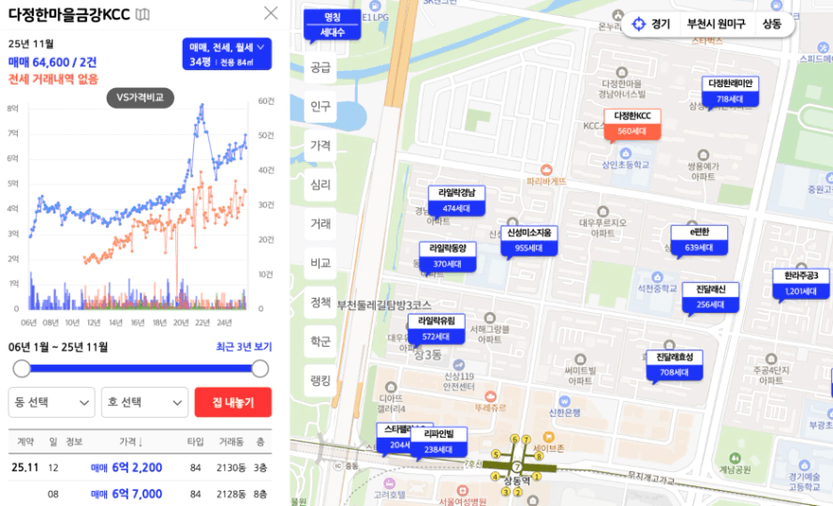Screen dimensions: 833x506
Task: Select the 6억 2,200 transaction row
Action: (140, 468)
